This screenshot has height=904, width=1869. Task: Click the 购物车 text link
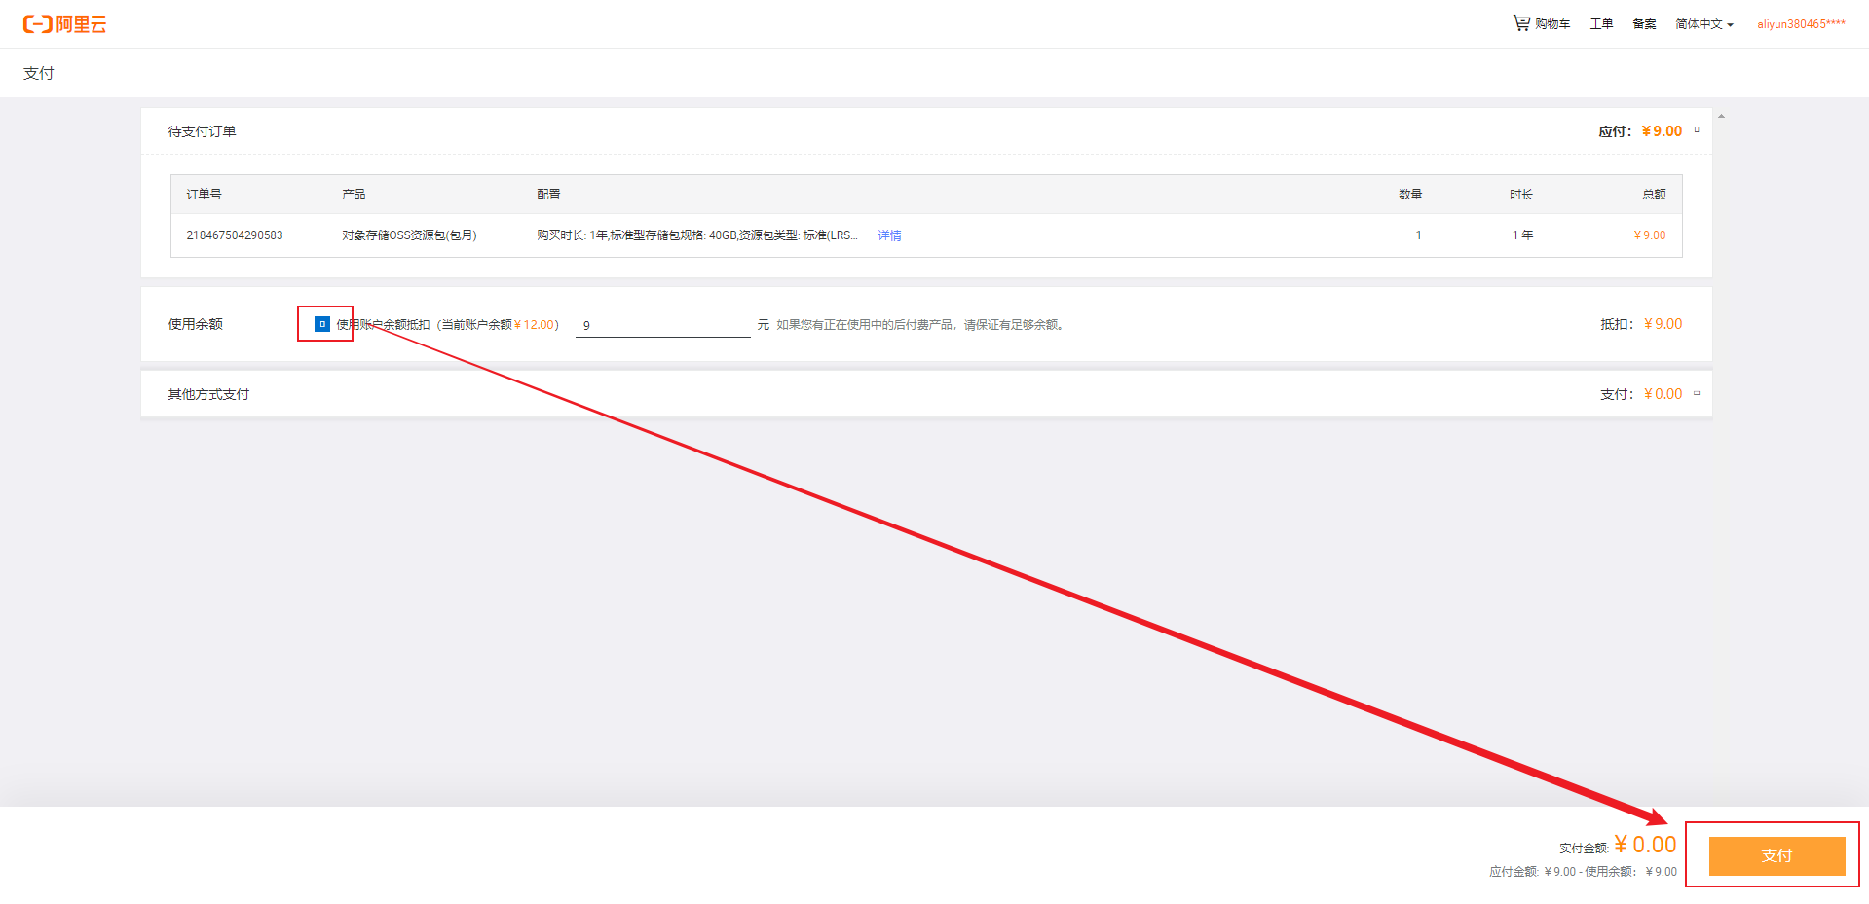coord(1551,23)
